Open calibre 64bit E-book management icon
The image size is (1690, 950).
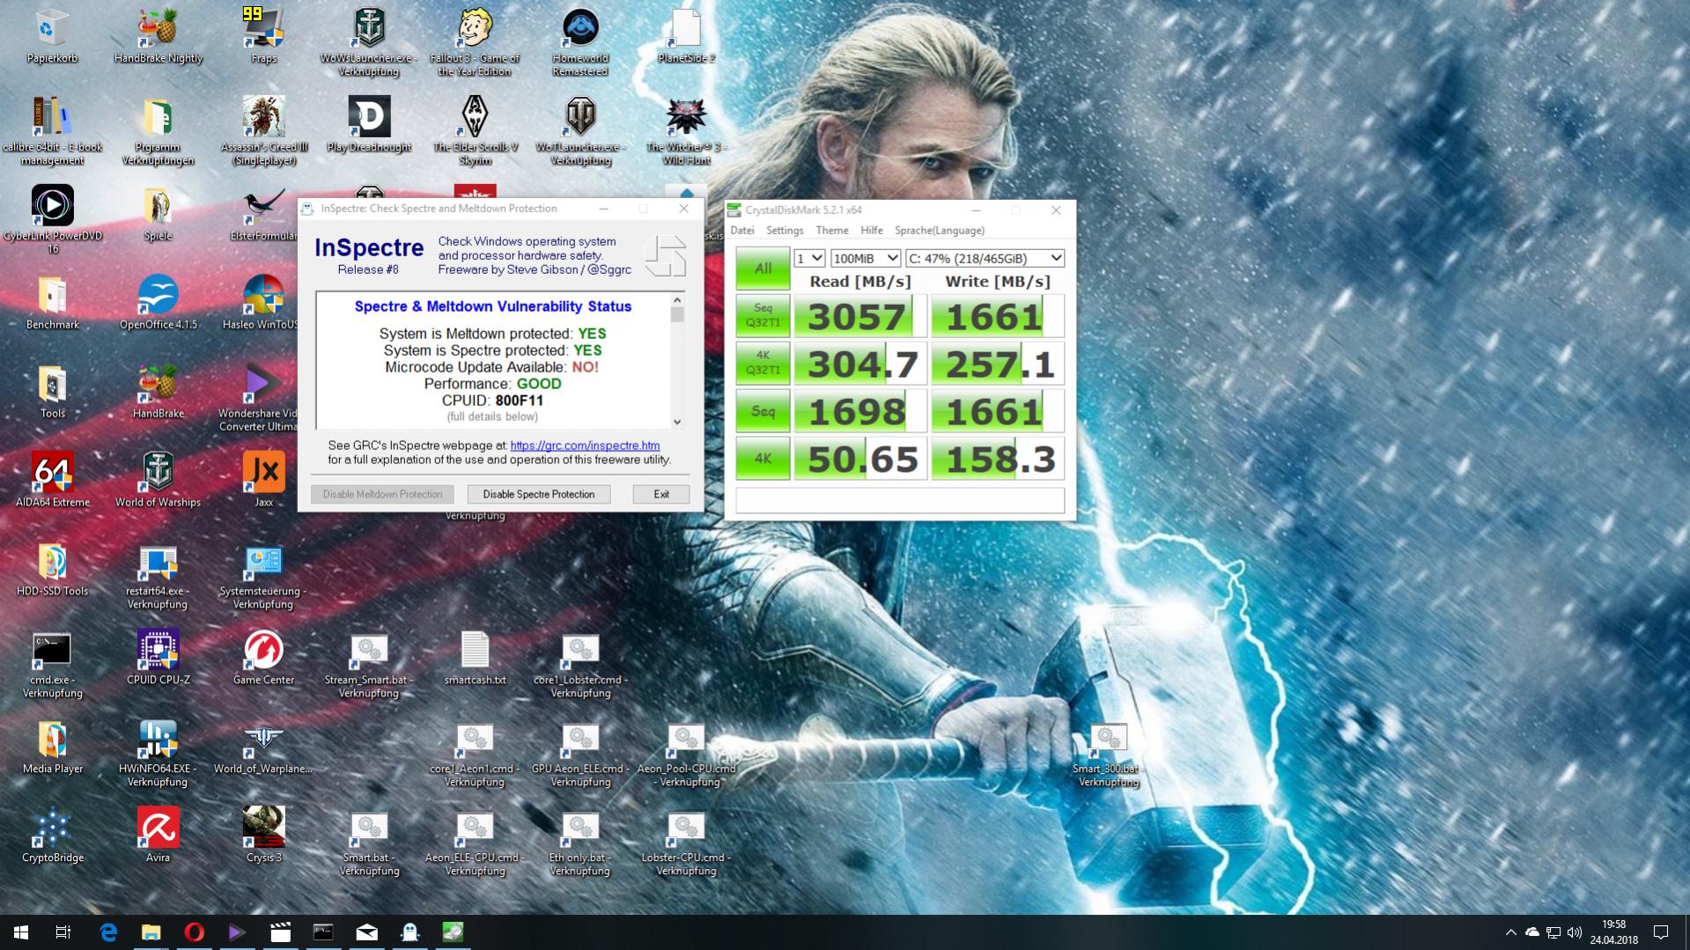[52, 130]
